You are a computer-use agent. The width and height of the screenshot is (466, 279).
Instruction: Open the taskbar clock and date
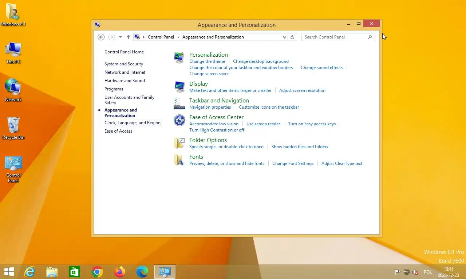[x=449, y=272]
